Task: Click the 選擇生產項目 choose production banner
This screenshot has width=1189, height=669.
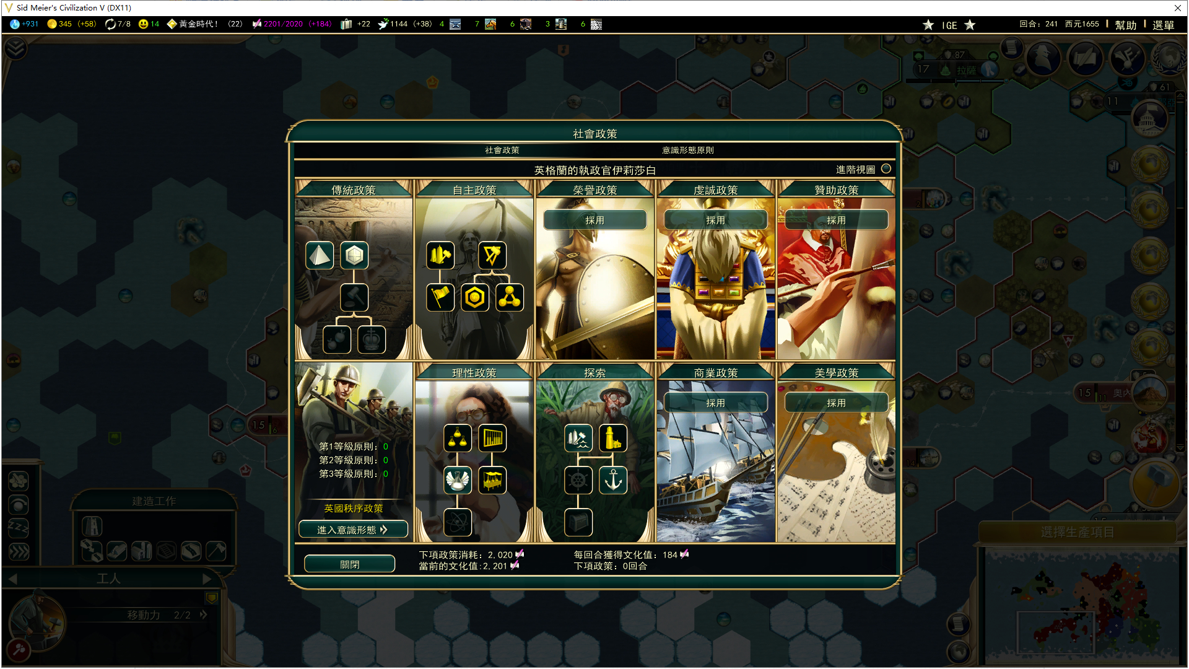Action: [x=1078, y=531]
